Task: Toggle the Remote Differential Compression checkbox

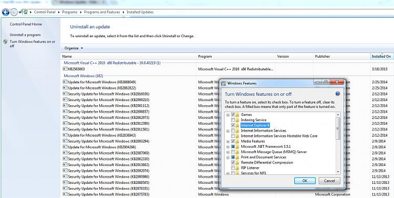Action: point(233,162)
